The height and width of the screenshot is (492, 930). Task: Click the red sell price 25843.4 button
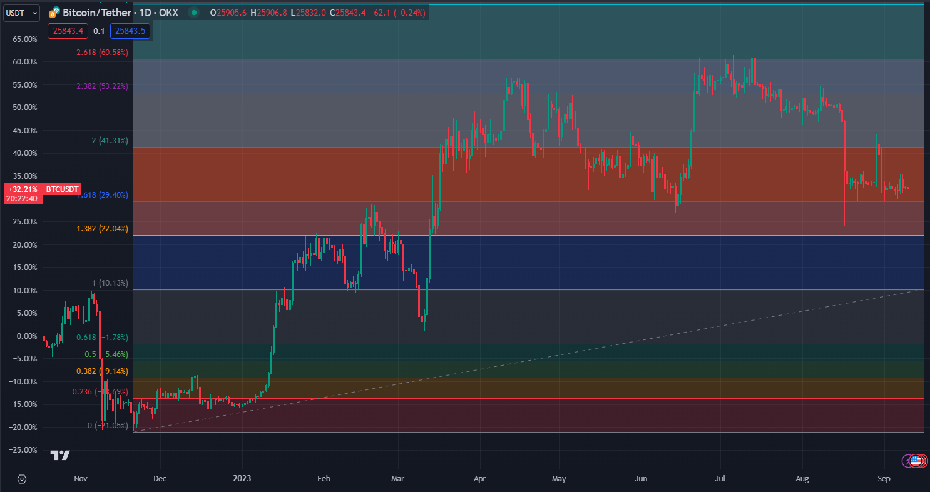point(68,31)
